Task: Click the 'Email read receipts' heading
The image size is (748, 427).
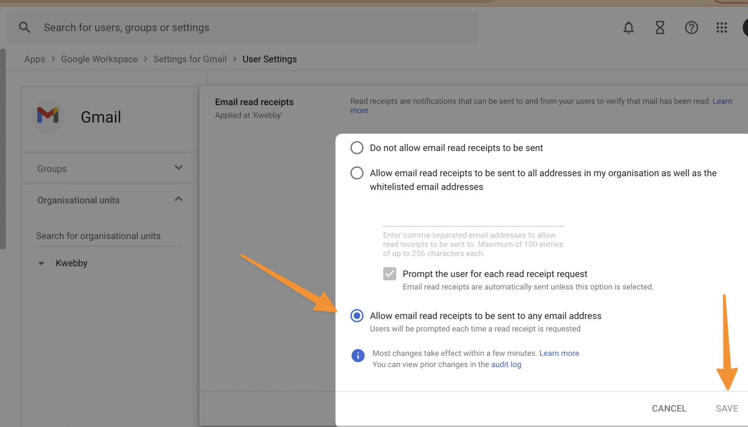Action: coord(254,102)
